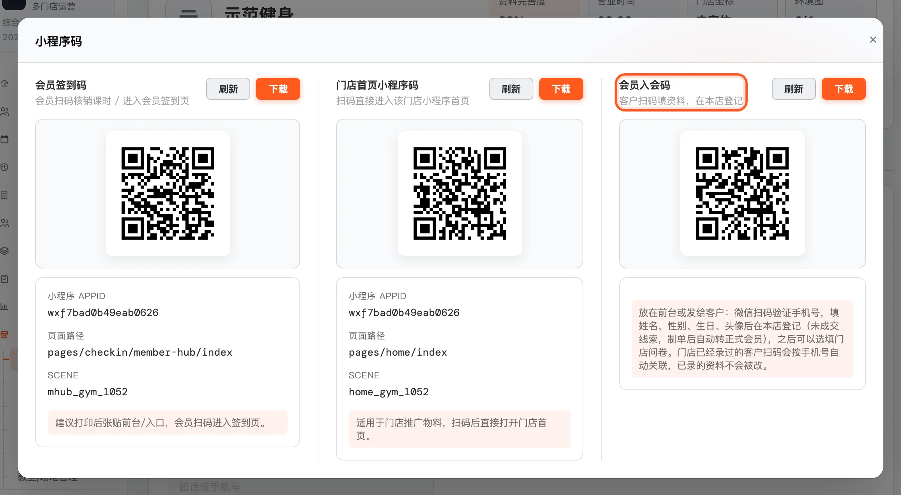Click the 门店首页小程序码 heading
The image size is (901, 495).
(x=377, y=85)
